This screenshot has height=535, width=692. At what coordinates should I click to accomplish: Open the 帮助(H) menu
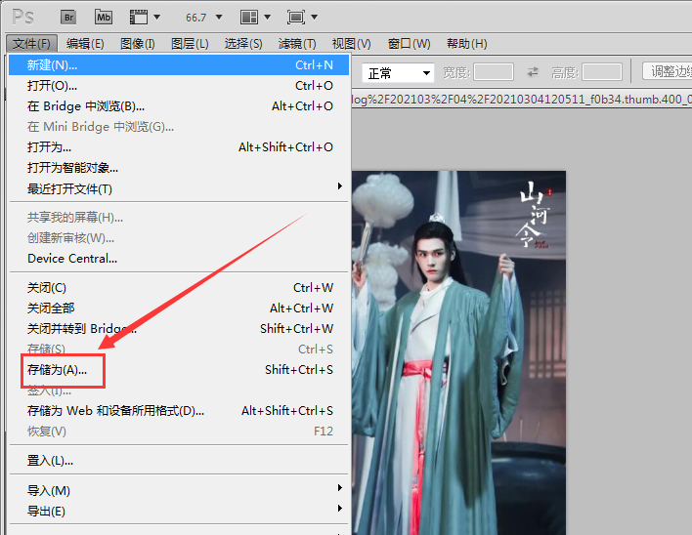pos(467,44)
